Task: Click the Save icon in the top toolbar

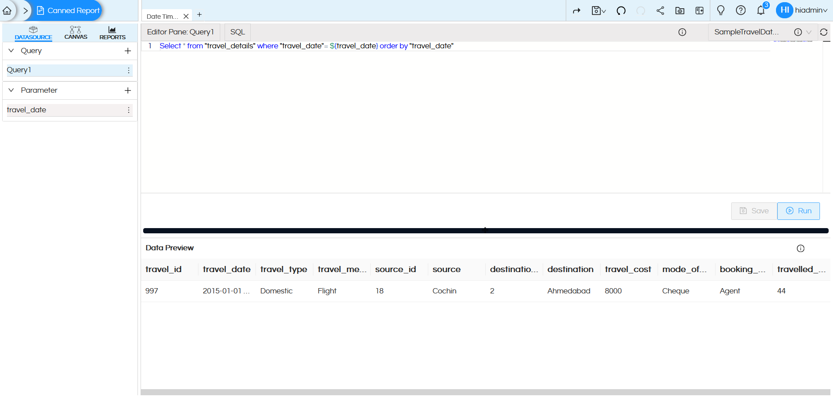Action: (597, 10)
